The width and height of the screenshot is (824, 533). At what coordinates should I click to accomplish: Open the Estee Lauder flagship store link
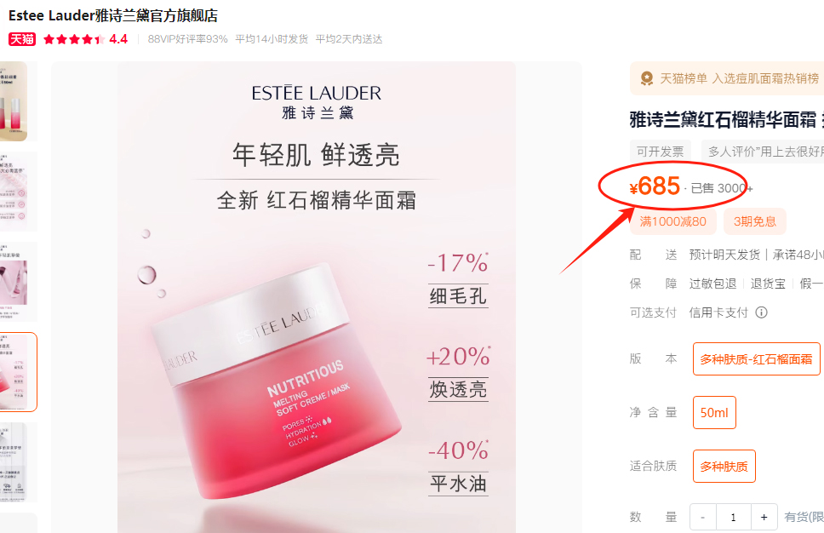point(113,16)
